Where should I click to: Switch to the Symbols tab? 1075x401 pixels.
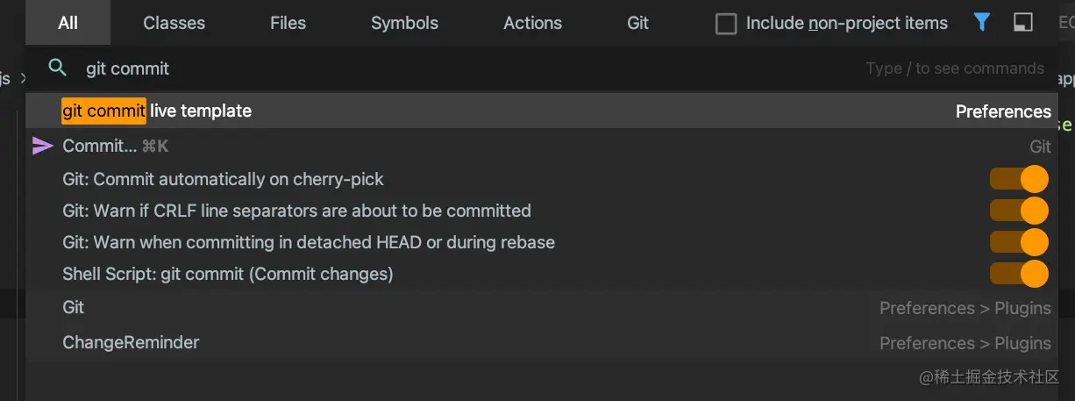tap(404, 23)
